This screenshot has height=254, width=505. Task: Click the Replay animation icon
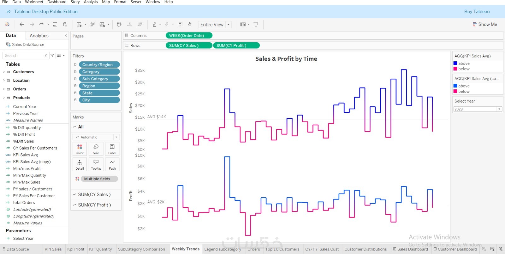coord(42,24)
